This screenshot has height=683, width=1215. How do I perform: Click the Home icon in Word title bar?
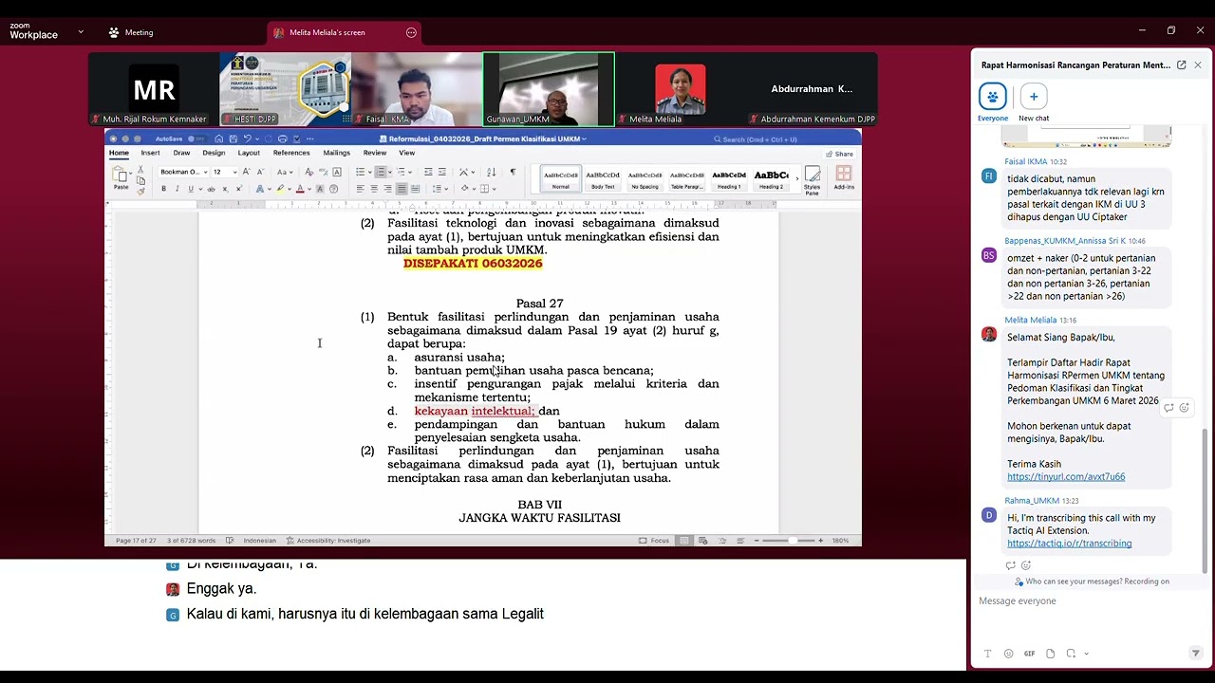(219, 138)
